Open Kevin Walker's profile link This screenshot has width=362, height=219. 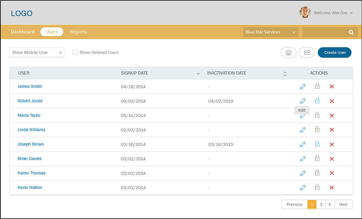(30, 187)
